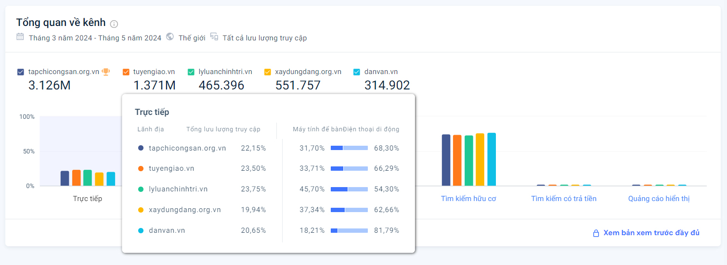Toggle the tuyengiao.vn orange checkbox
This screenshot has height=265, width=727.
click(126, 72)
